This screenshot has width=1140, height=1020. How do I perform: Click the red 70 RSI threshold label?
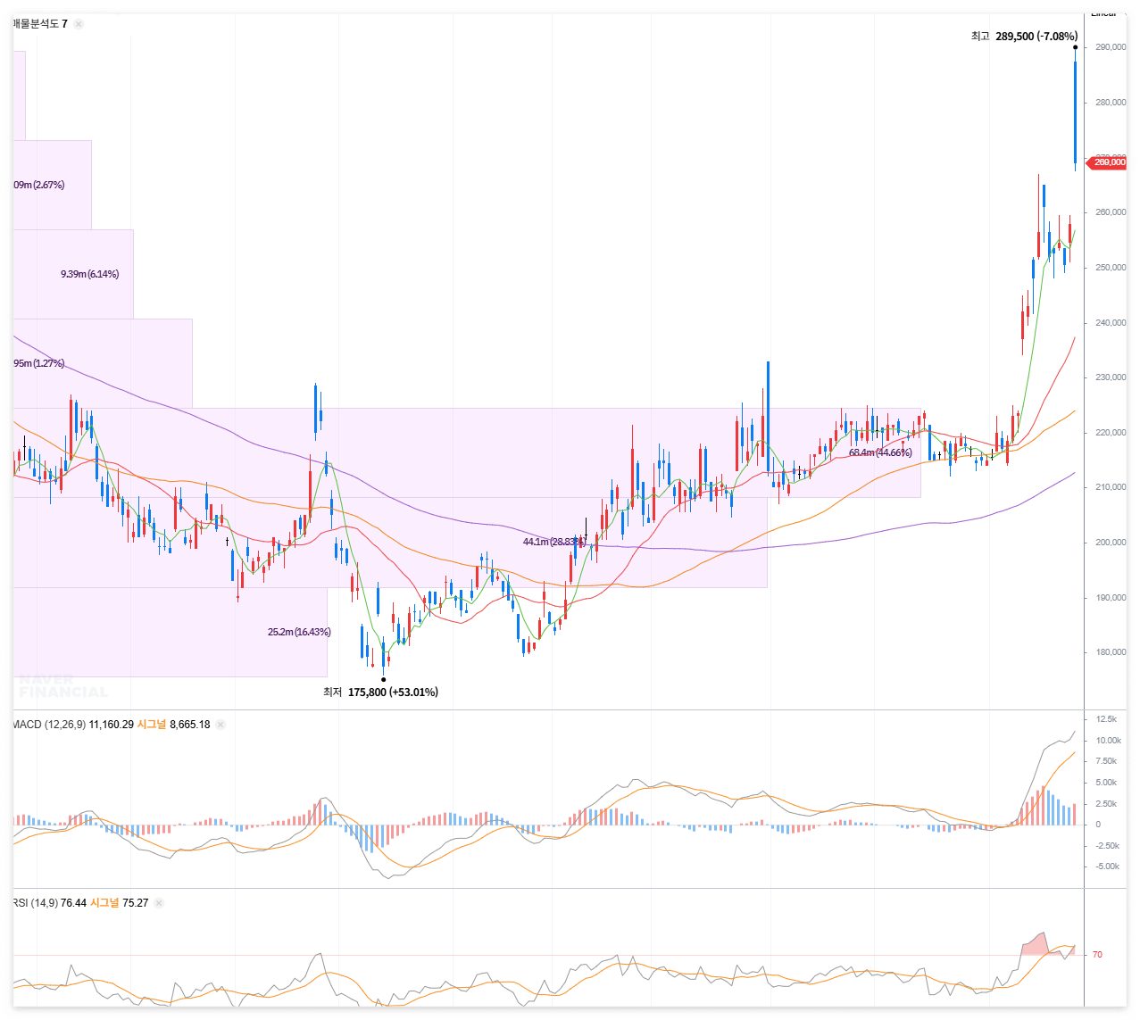1097,955
